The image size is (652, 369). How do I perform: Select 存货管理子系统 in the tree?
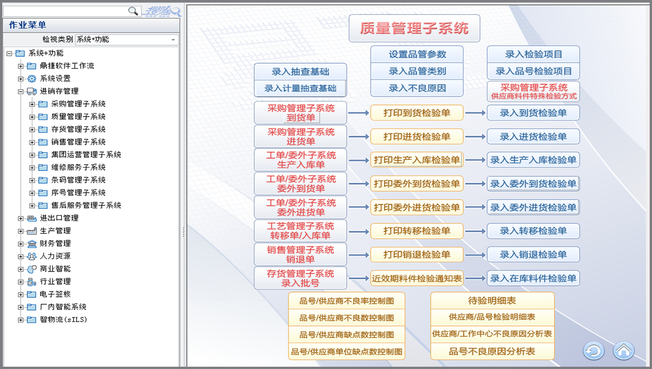coord(78,129)
